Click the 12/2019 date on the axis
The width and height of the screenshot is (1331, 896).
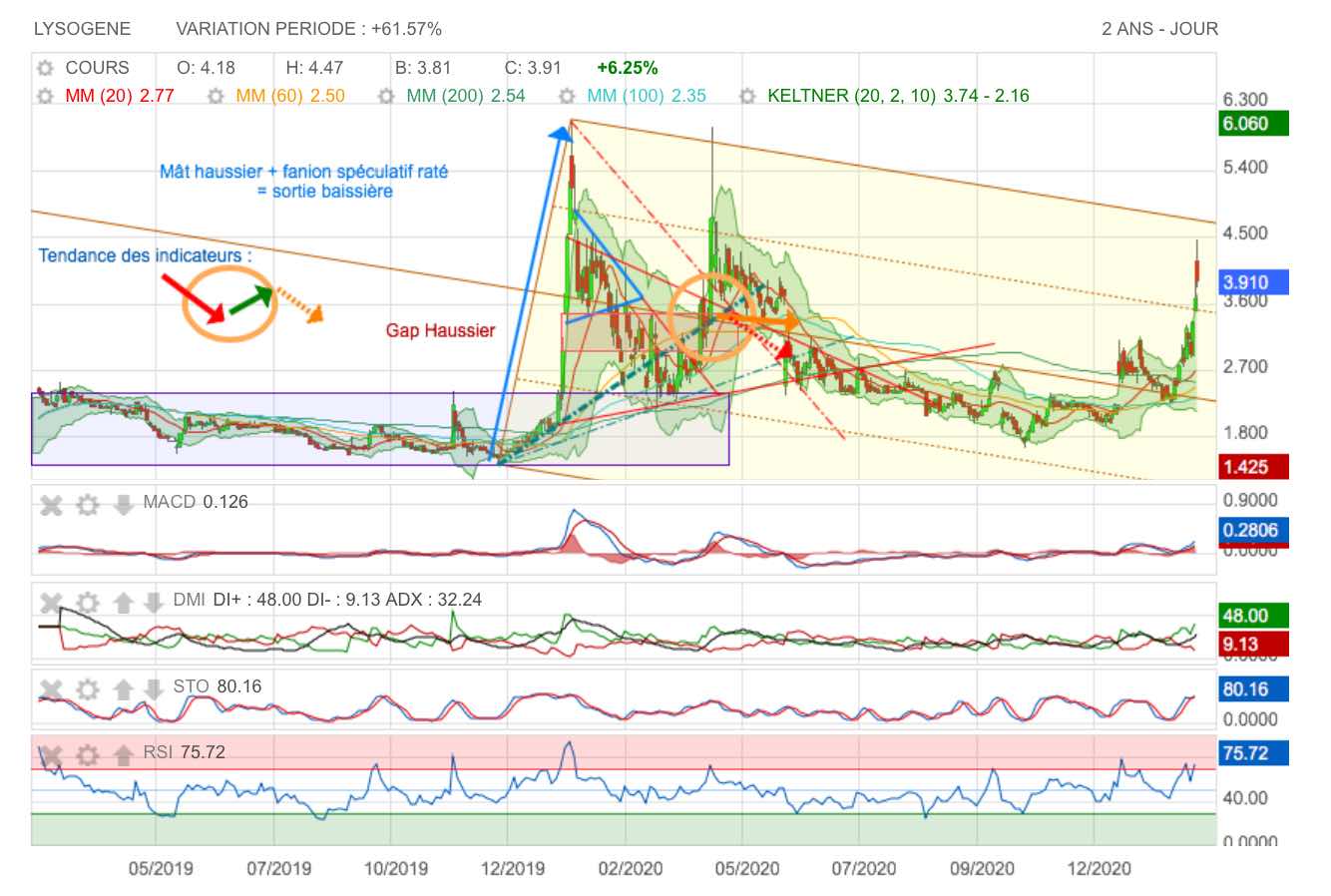pos(513,868)
